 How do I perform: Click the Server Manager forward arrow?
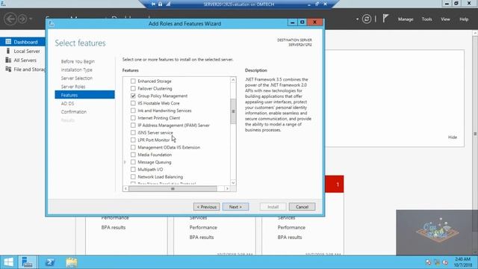point(22,19)
